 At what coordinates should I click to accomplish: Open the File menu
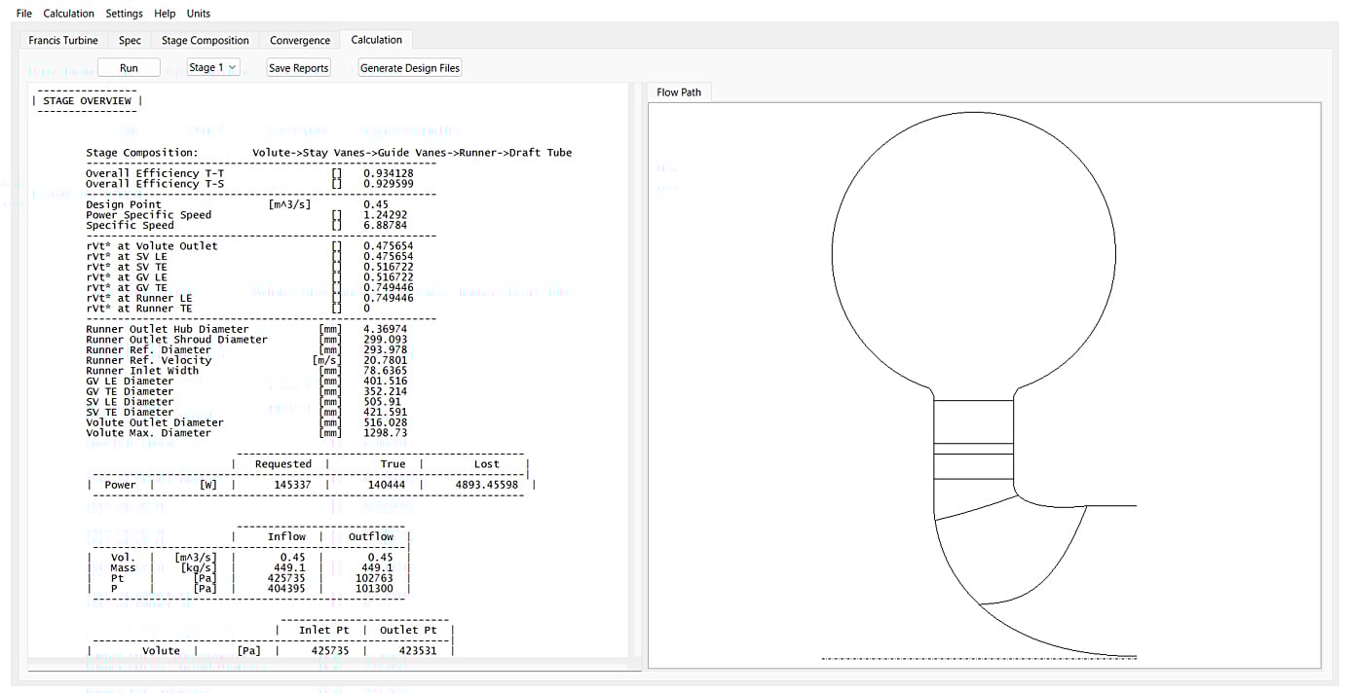click(x=22, y=13)
